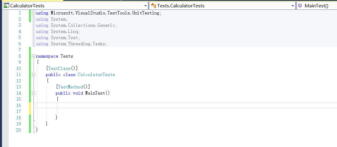Viewport: 337px width, 147px height.
Task: Collapse the MainTest method body
Action: point(34,93)
